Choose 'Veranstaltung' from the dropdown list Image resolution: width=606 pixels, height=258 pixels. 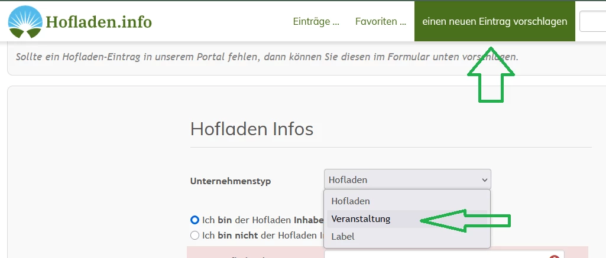(361, 219)
